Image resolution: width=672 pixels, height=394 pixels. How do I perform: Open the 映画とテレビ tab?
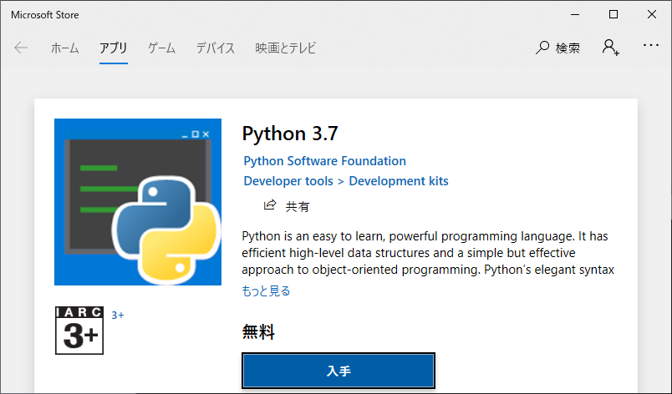tap(285, 48)
